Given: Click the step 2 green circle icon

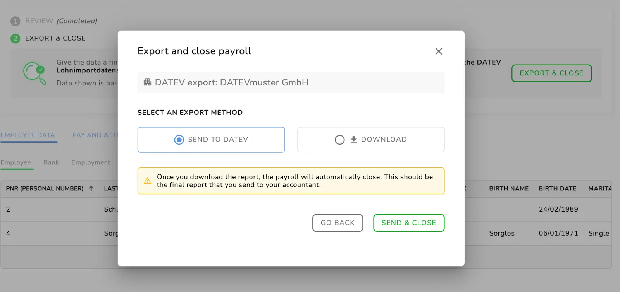Looking at the screenshot, I should (x=15, y=38).
